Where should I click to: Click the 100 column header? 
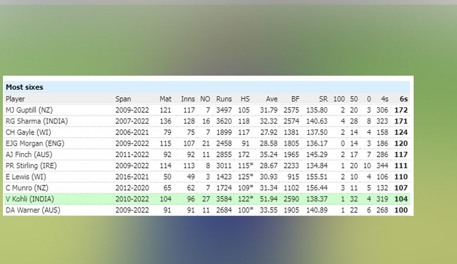click(x=339, y=99)
